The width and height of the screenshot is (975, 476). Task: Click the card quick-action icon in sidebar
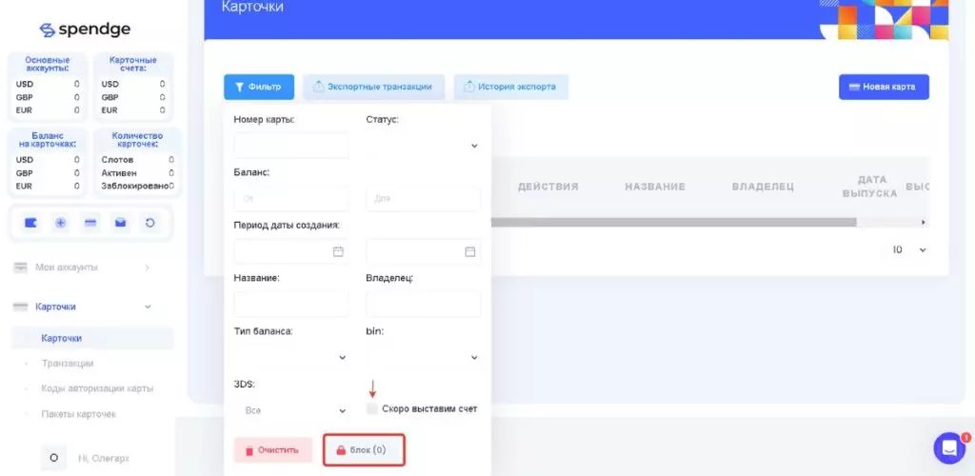[x=90, y=223]
